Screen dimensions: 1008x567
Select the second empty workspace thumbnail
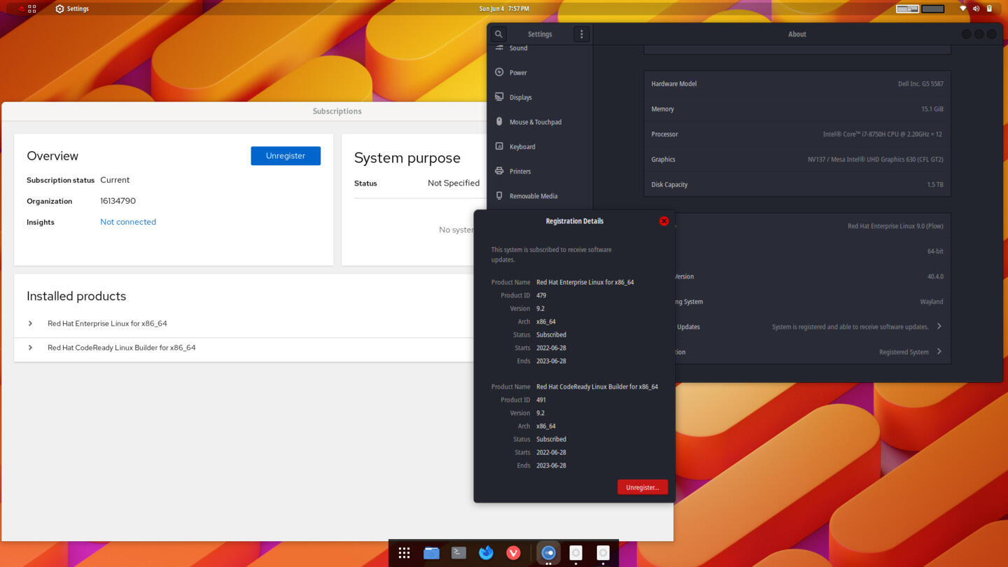[x=933, y=8]
